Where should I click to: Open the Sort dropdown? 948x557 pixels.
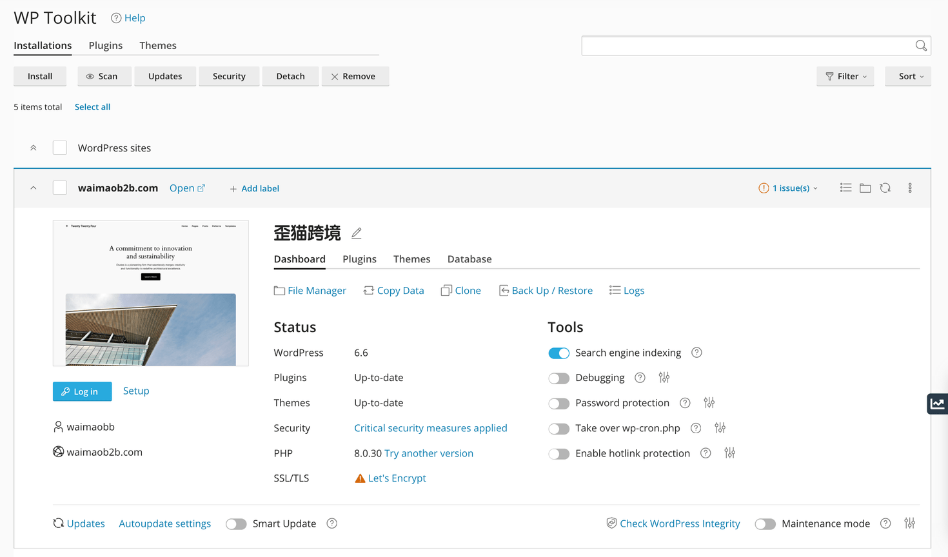click(907, 76)
